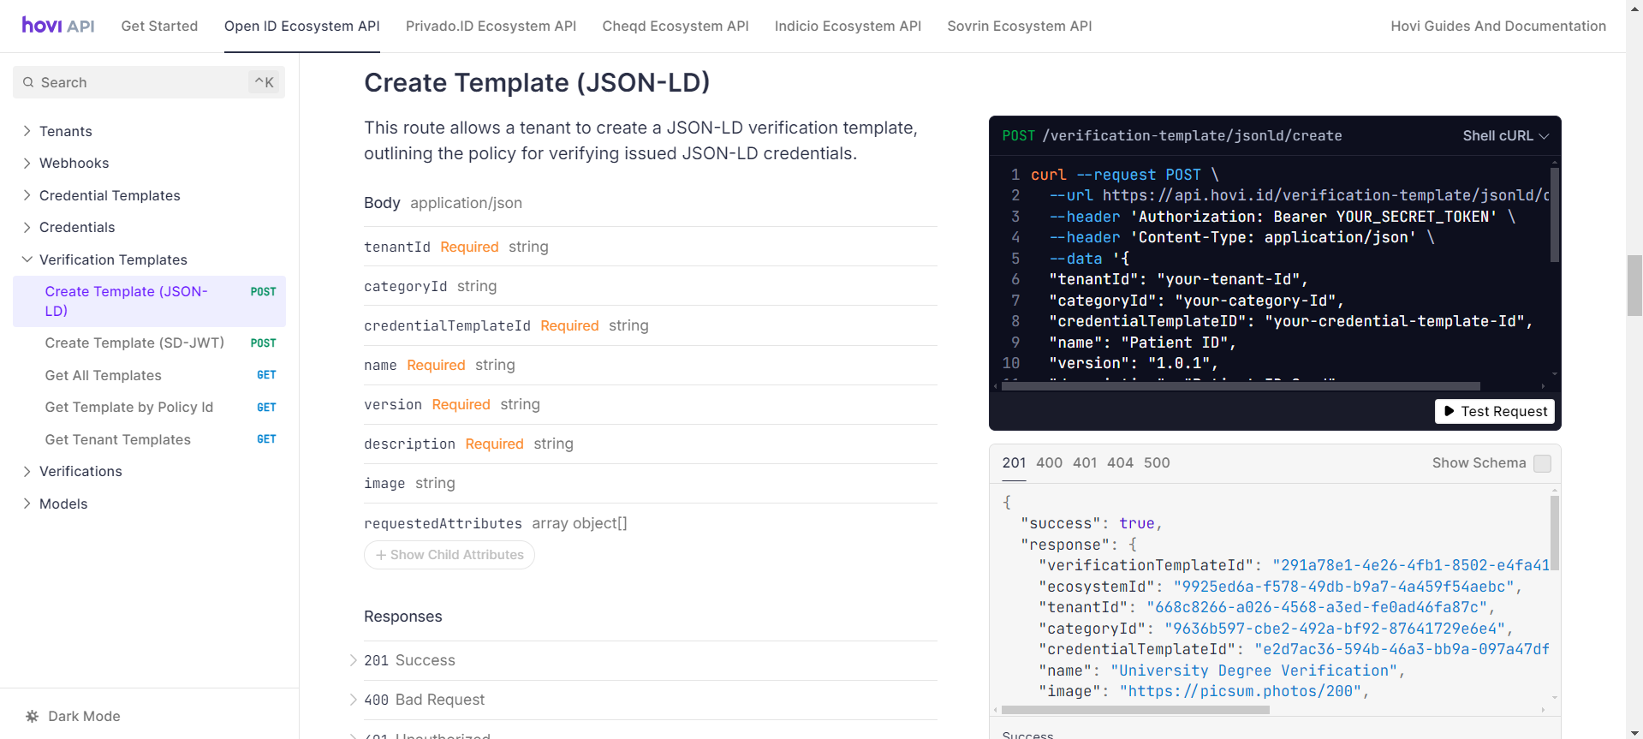This screenshot has height=739, width=1643.
Task: Select the 404 response code tab
Action: 1120,462
